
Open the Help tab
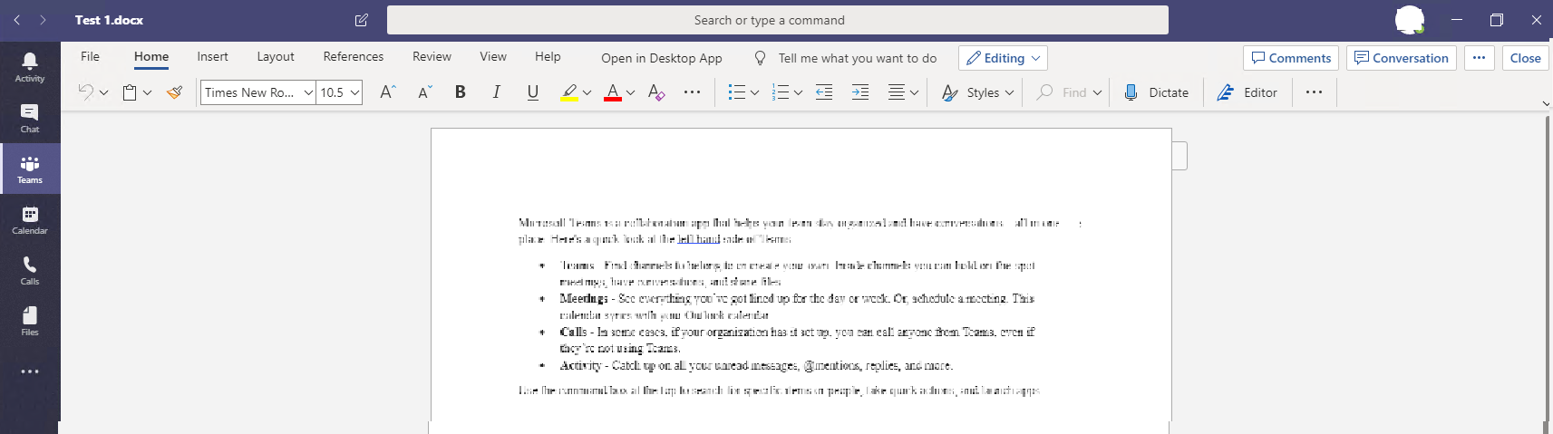pos(548,56)
